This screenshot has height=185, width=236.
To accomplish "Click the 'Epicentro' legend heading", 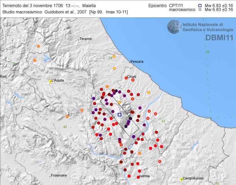I will coord(157,5).
